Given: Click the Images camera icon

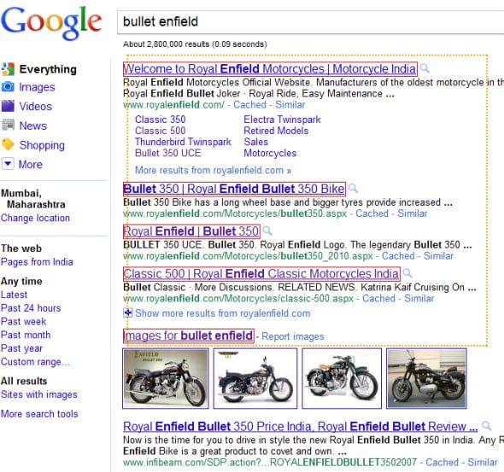Looking at the screenshot, I should (8, 87).
